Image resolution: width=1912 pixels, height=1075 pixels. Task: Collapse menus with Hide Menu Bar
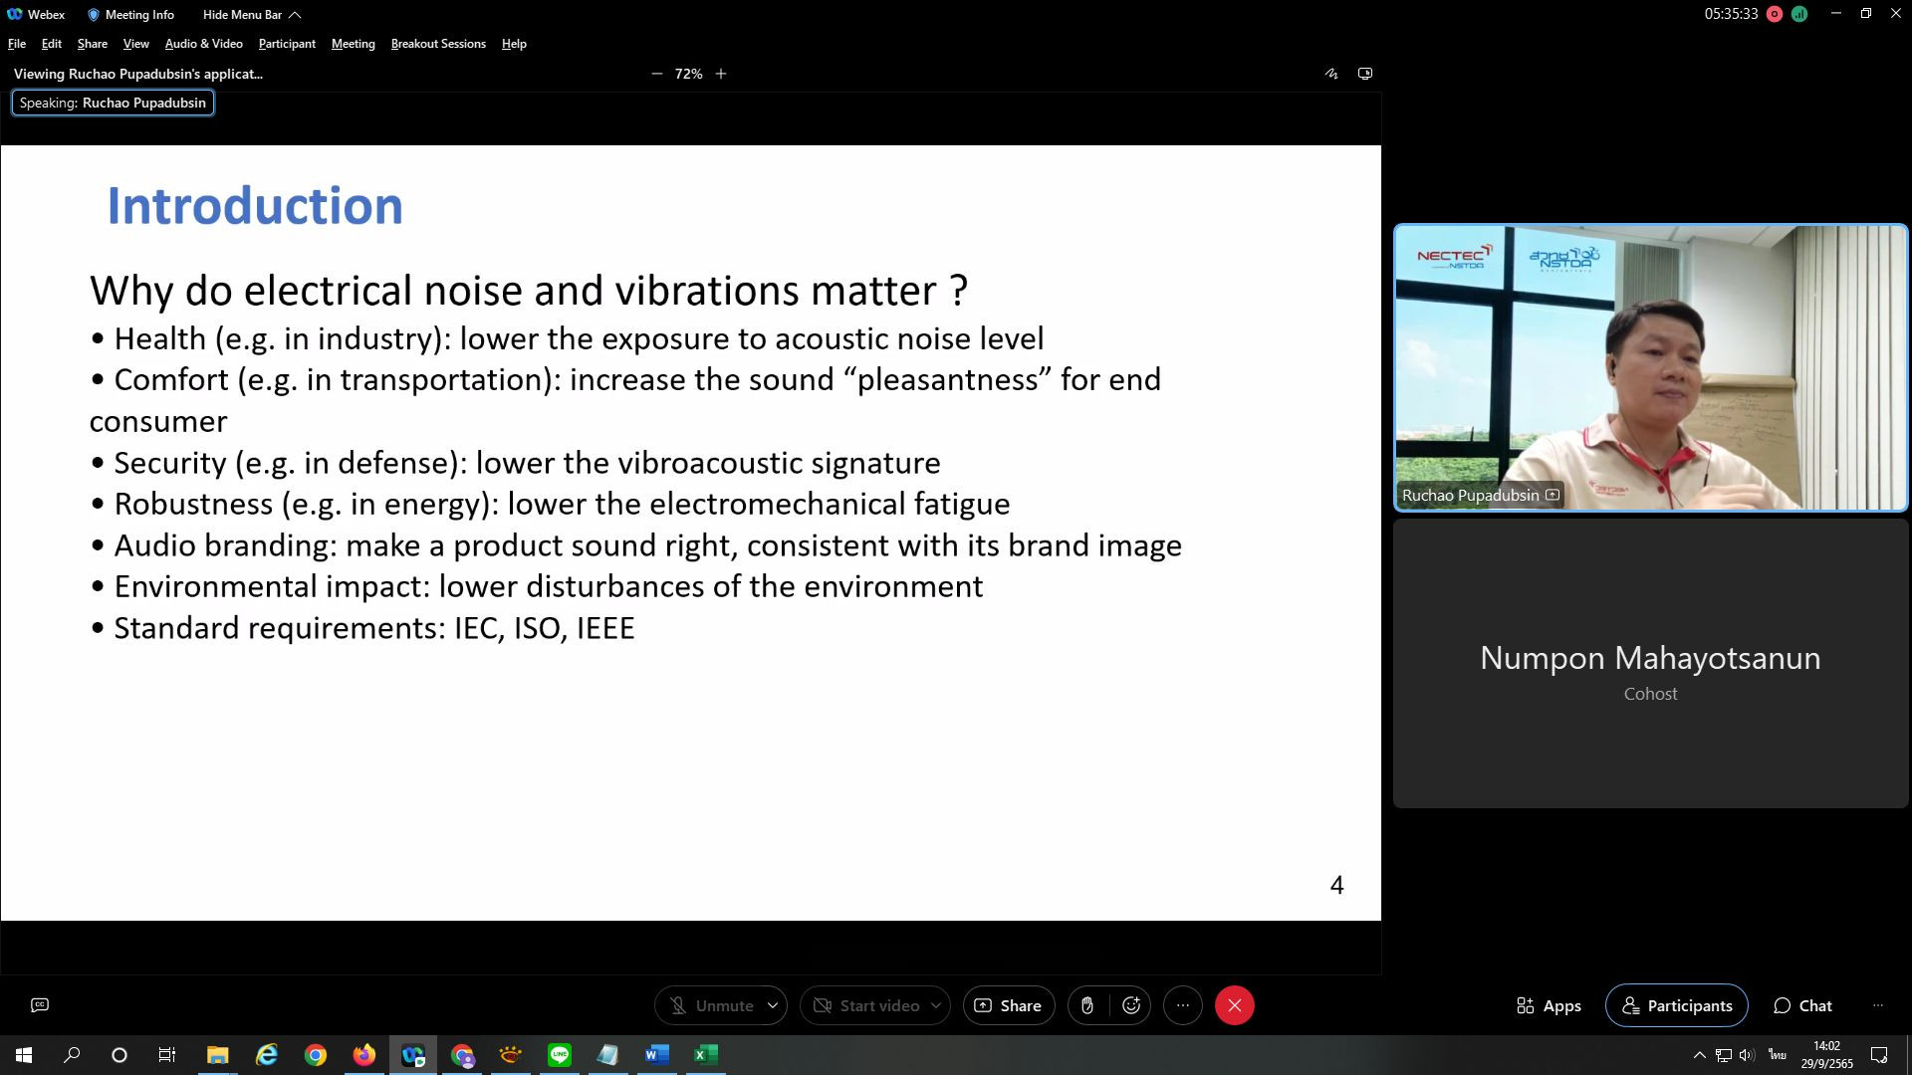pyautogui.click(x=252, y=14)
